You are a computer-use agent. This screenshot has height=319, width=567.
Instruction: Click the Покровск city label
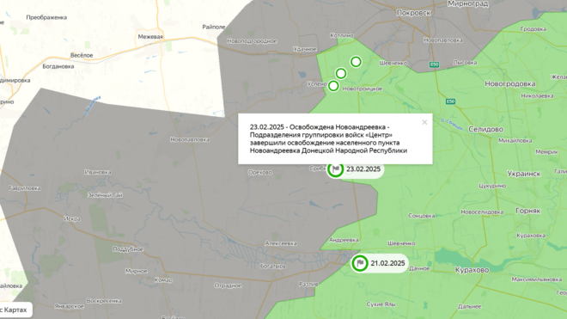(x=414, y=13)
